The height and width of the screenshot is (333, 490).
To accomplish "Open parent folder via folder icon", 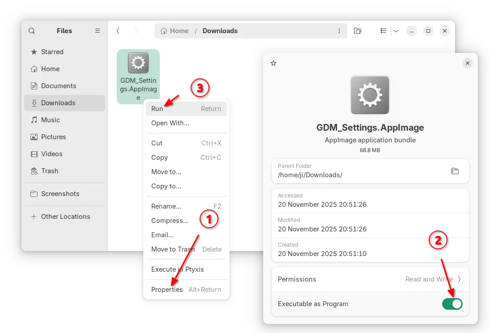I will point(455,171).
